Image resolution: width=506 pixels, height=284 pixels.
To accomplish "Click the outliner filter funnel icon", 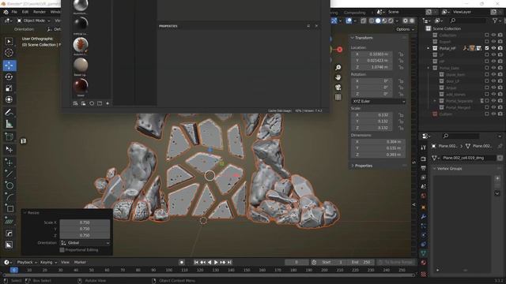I will 495,21.
